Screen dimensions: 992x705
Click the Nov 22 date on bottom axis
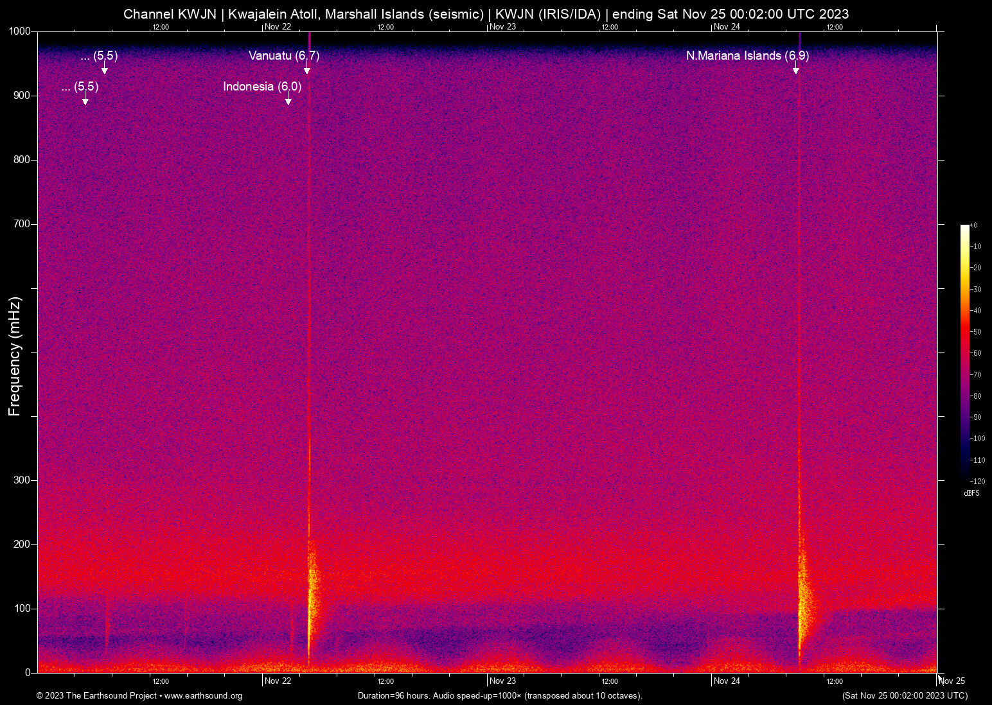click(278, 681)
